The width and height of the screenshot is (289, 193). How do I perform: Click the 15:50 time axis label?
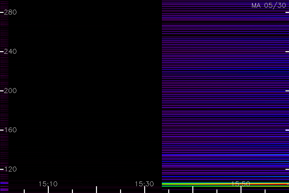[241, 184]
